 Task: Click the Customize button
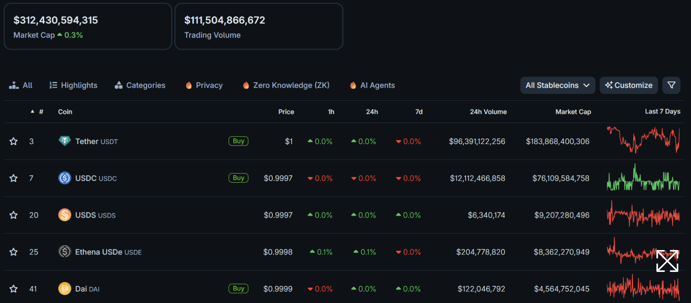(628, 85)
